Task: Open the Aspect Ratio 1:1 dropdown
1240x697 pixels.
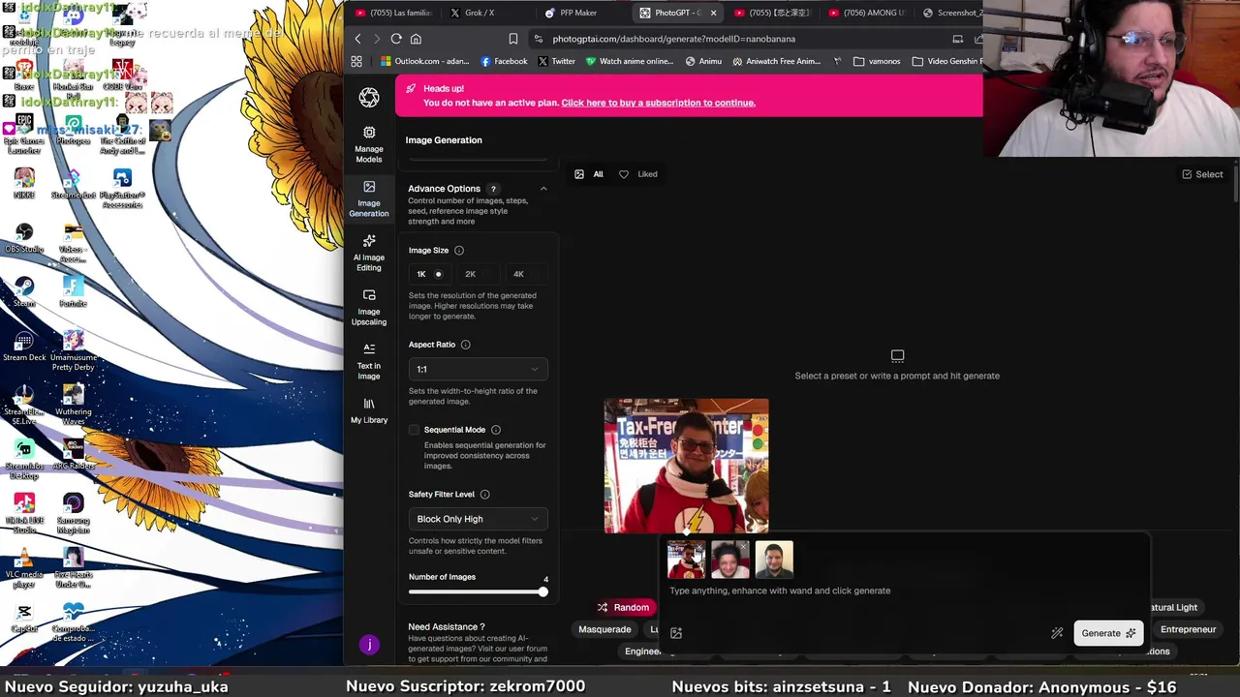Action: pyautogui.click(x=478, y=369)
